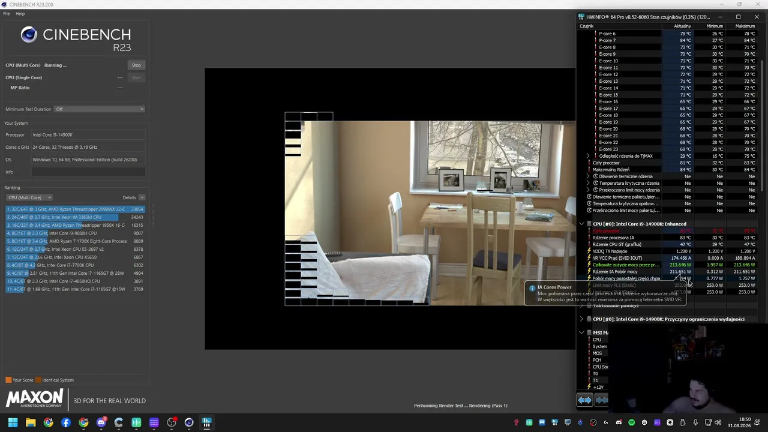This screenshot has height=432, width=768.
Task: Click the HWiNFO expand-columns arrows icon
Action: click(x=584, y=400)
